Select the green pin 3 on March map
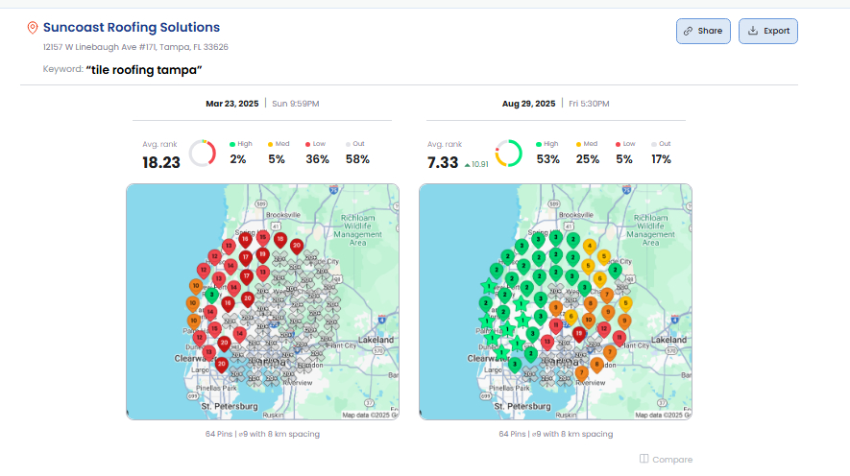The image size is (850, 476). coord(211,295)
